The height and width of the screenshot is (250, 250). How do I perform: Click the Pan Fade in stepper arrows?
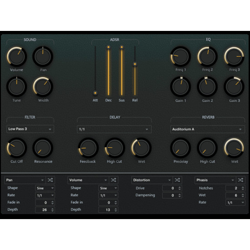(x=52, y=203)
